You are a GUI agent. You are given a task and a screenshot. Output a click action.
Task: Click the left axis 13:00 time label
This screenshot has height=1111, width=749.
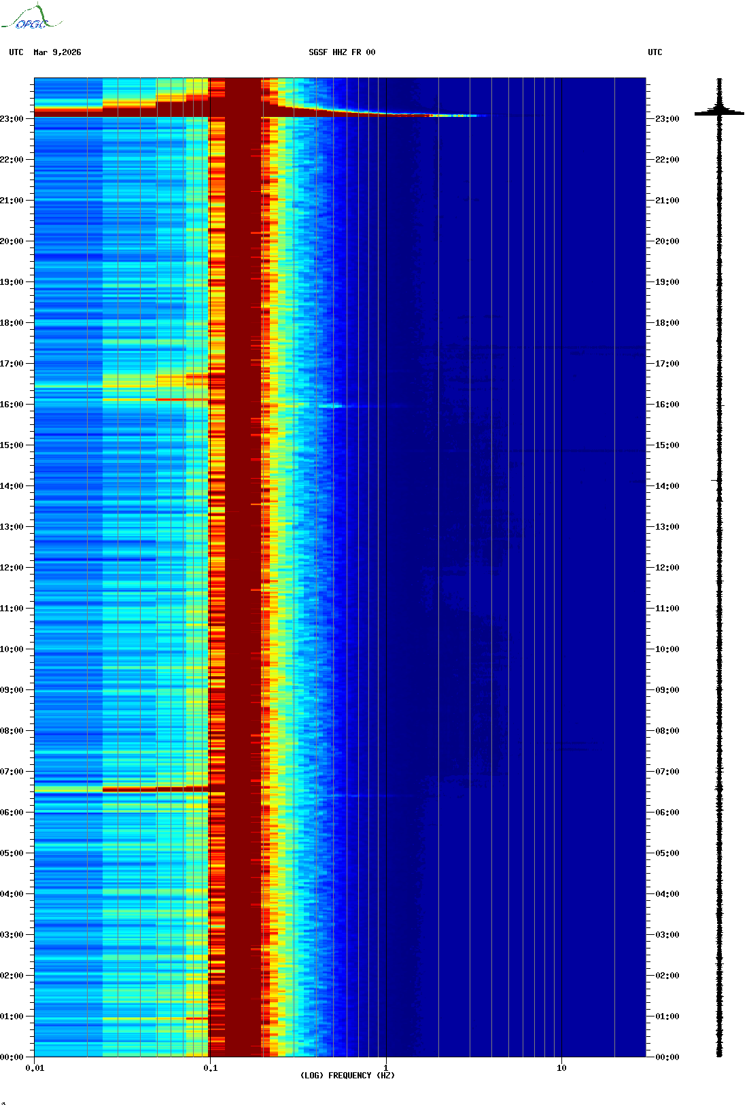[12, 527]
